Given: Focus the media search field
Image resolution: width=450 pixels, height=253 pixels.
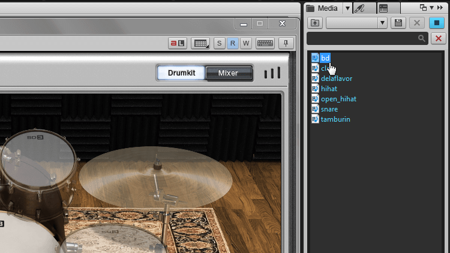Looking at the screenshot, I should tap(367, 38).
